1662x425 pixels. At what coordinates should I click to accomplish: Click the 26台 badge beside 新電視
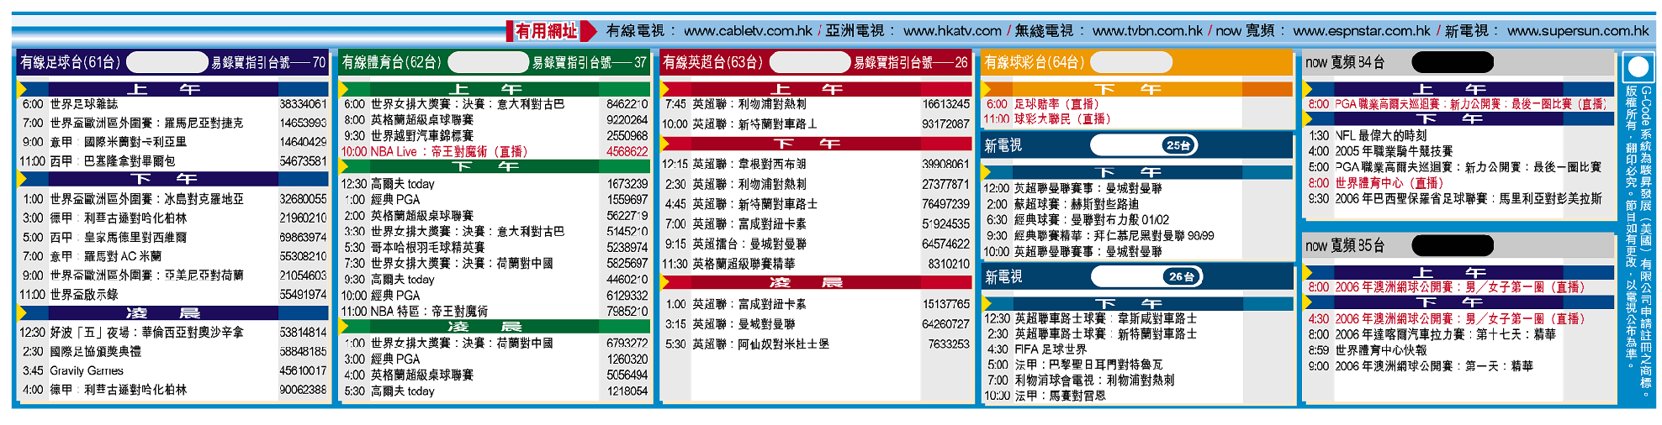[x=1181, y=276]
